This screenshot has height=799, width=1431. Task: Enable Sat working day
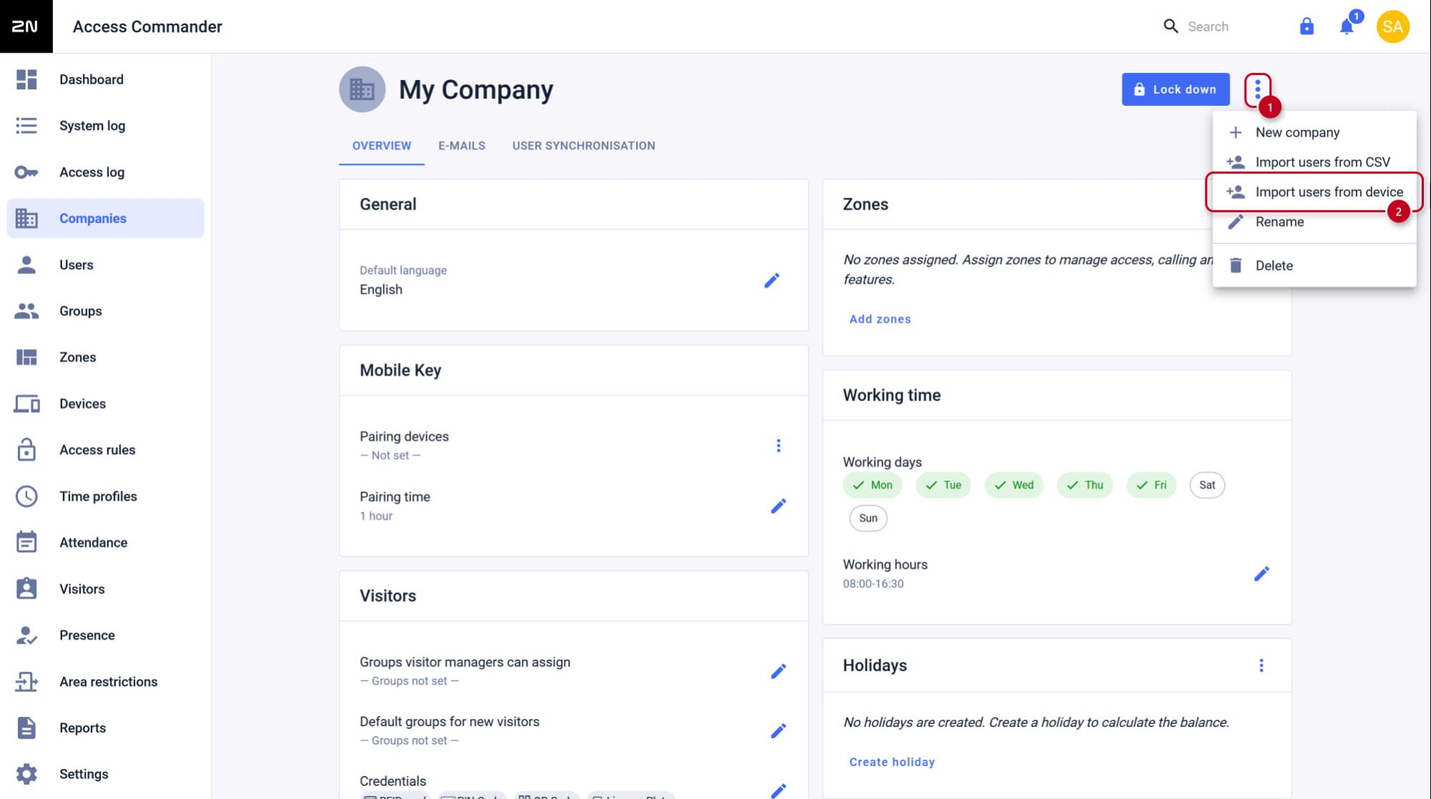(x=1207, y=485)
